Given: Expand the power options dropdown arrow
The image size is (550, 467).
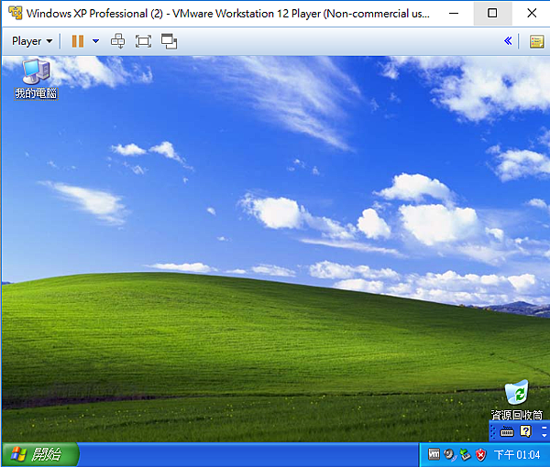Looking at the screenshot, I should [x=95, y=41].
